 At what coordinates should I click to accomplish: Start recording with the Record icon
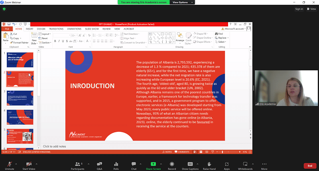pos(172,164)
